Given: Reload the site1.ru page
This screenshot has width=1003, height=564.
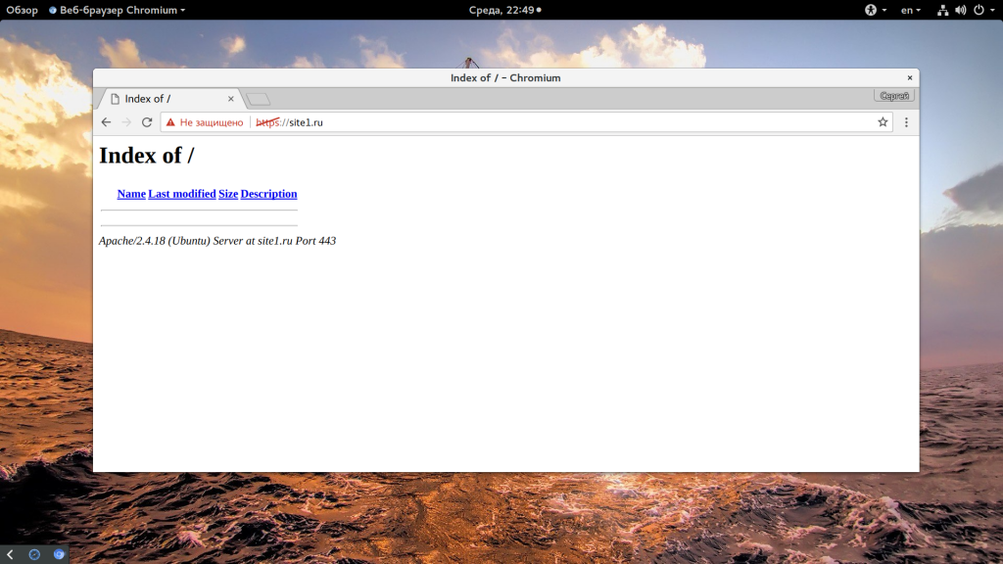Looking at the screenshot, I should click(147, 122).
